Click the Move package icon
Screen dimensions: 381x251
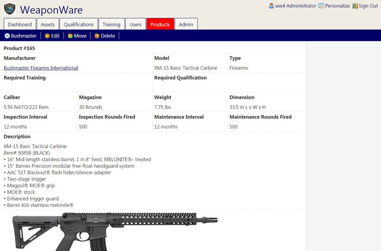(x=70, y=36)
